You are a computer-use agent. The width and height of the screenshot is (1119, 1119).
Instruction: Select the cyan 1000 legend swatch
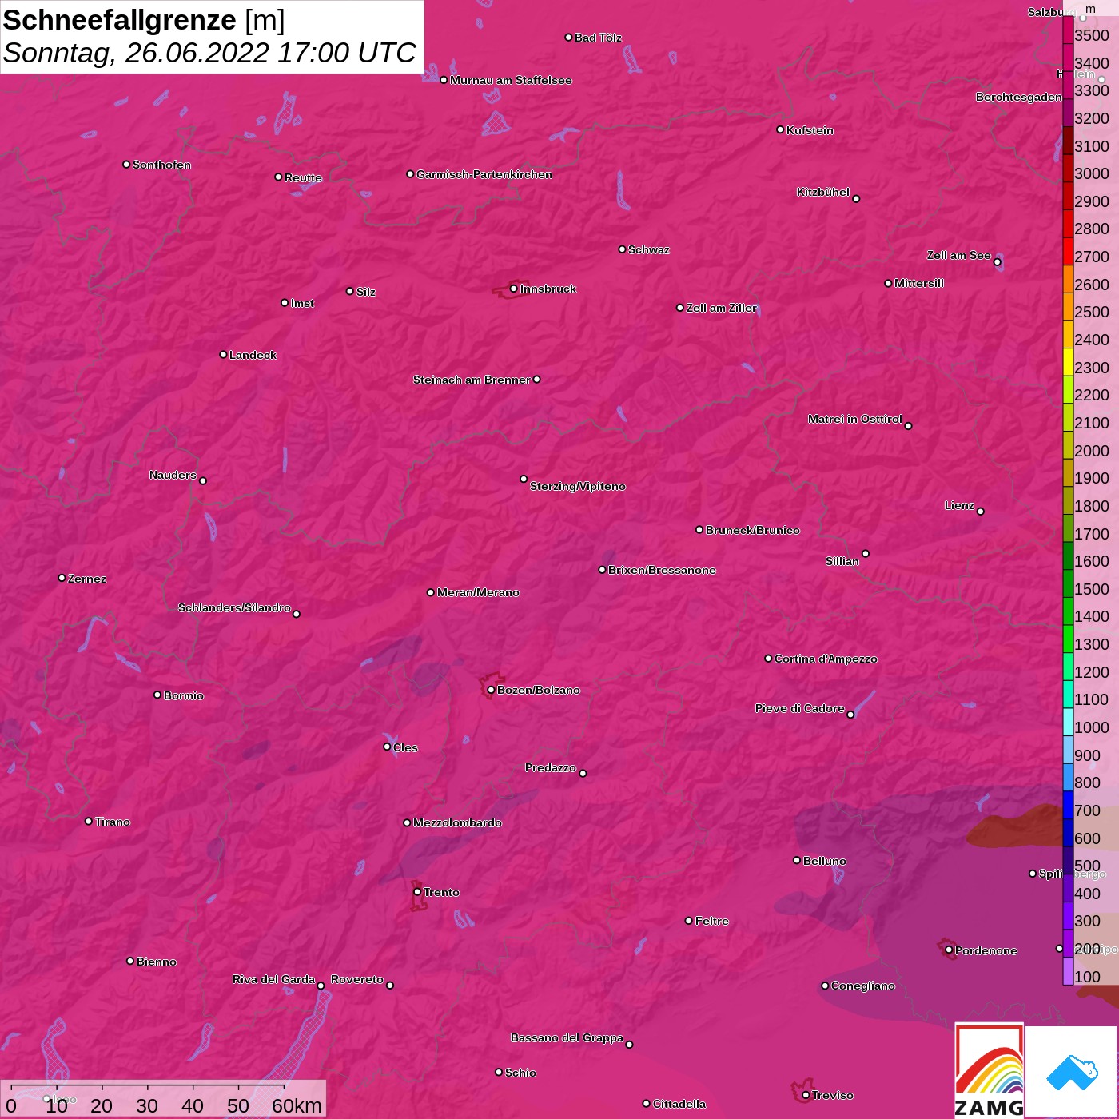[1068, 722]
